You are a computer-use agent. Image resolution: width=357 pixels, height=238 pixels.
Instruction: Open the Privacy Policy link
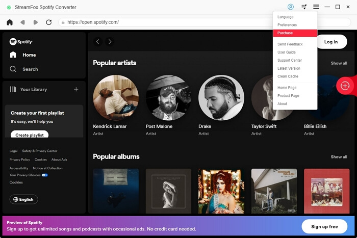point(19,160)
